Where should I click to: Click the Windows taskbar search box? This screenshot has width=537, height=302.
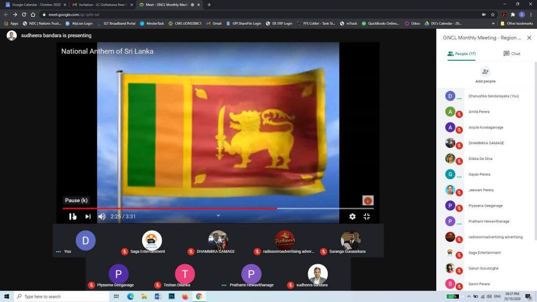(61, 297)
